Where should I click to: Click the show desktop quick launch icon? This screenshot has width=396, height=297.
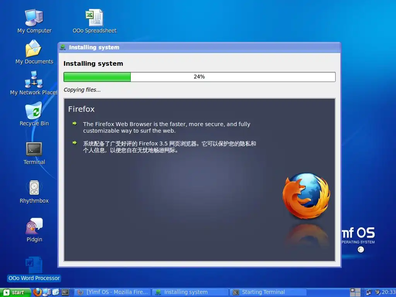(56, 292)
